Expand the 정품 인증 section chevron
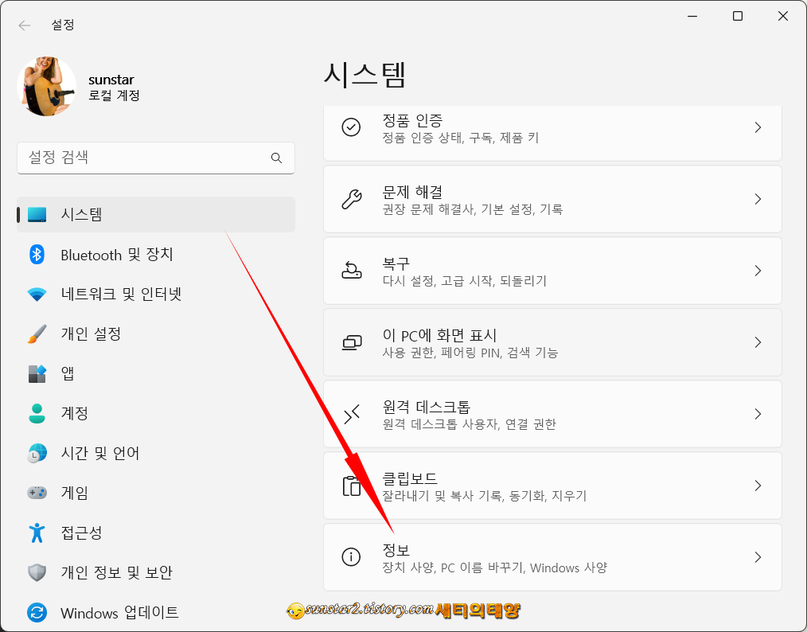Viewport: 807px width, 632px height. (758, 127)
